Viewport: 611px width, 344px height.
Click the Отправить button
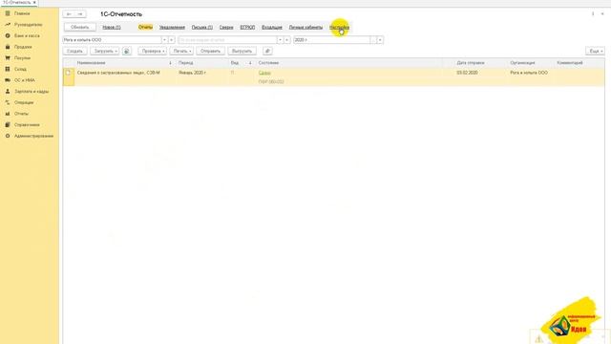pyautogui.click(x=210, y=51)
